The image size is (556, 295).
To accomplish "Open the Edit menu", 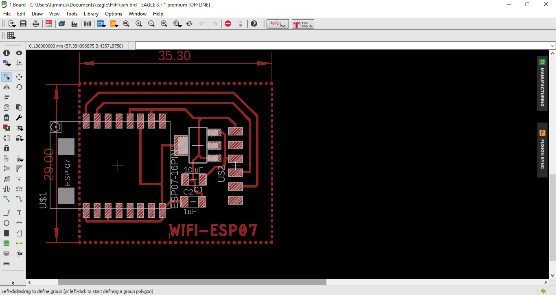I will [21, 13].
